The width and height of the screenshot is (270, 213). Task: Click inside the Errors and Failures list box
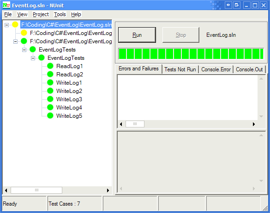pyautogui.click(x=188, y=98)
